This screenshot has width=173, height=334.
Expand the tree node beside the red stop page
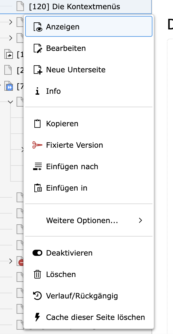pyautogui.click(x=11, y=261)
